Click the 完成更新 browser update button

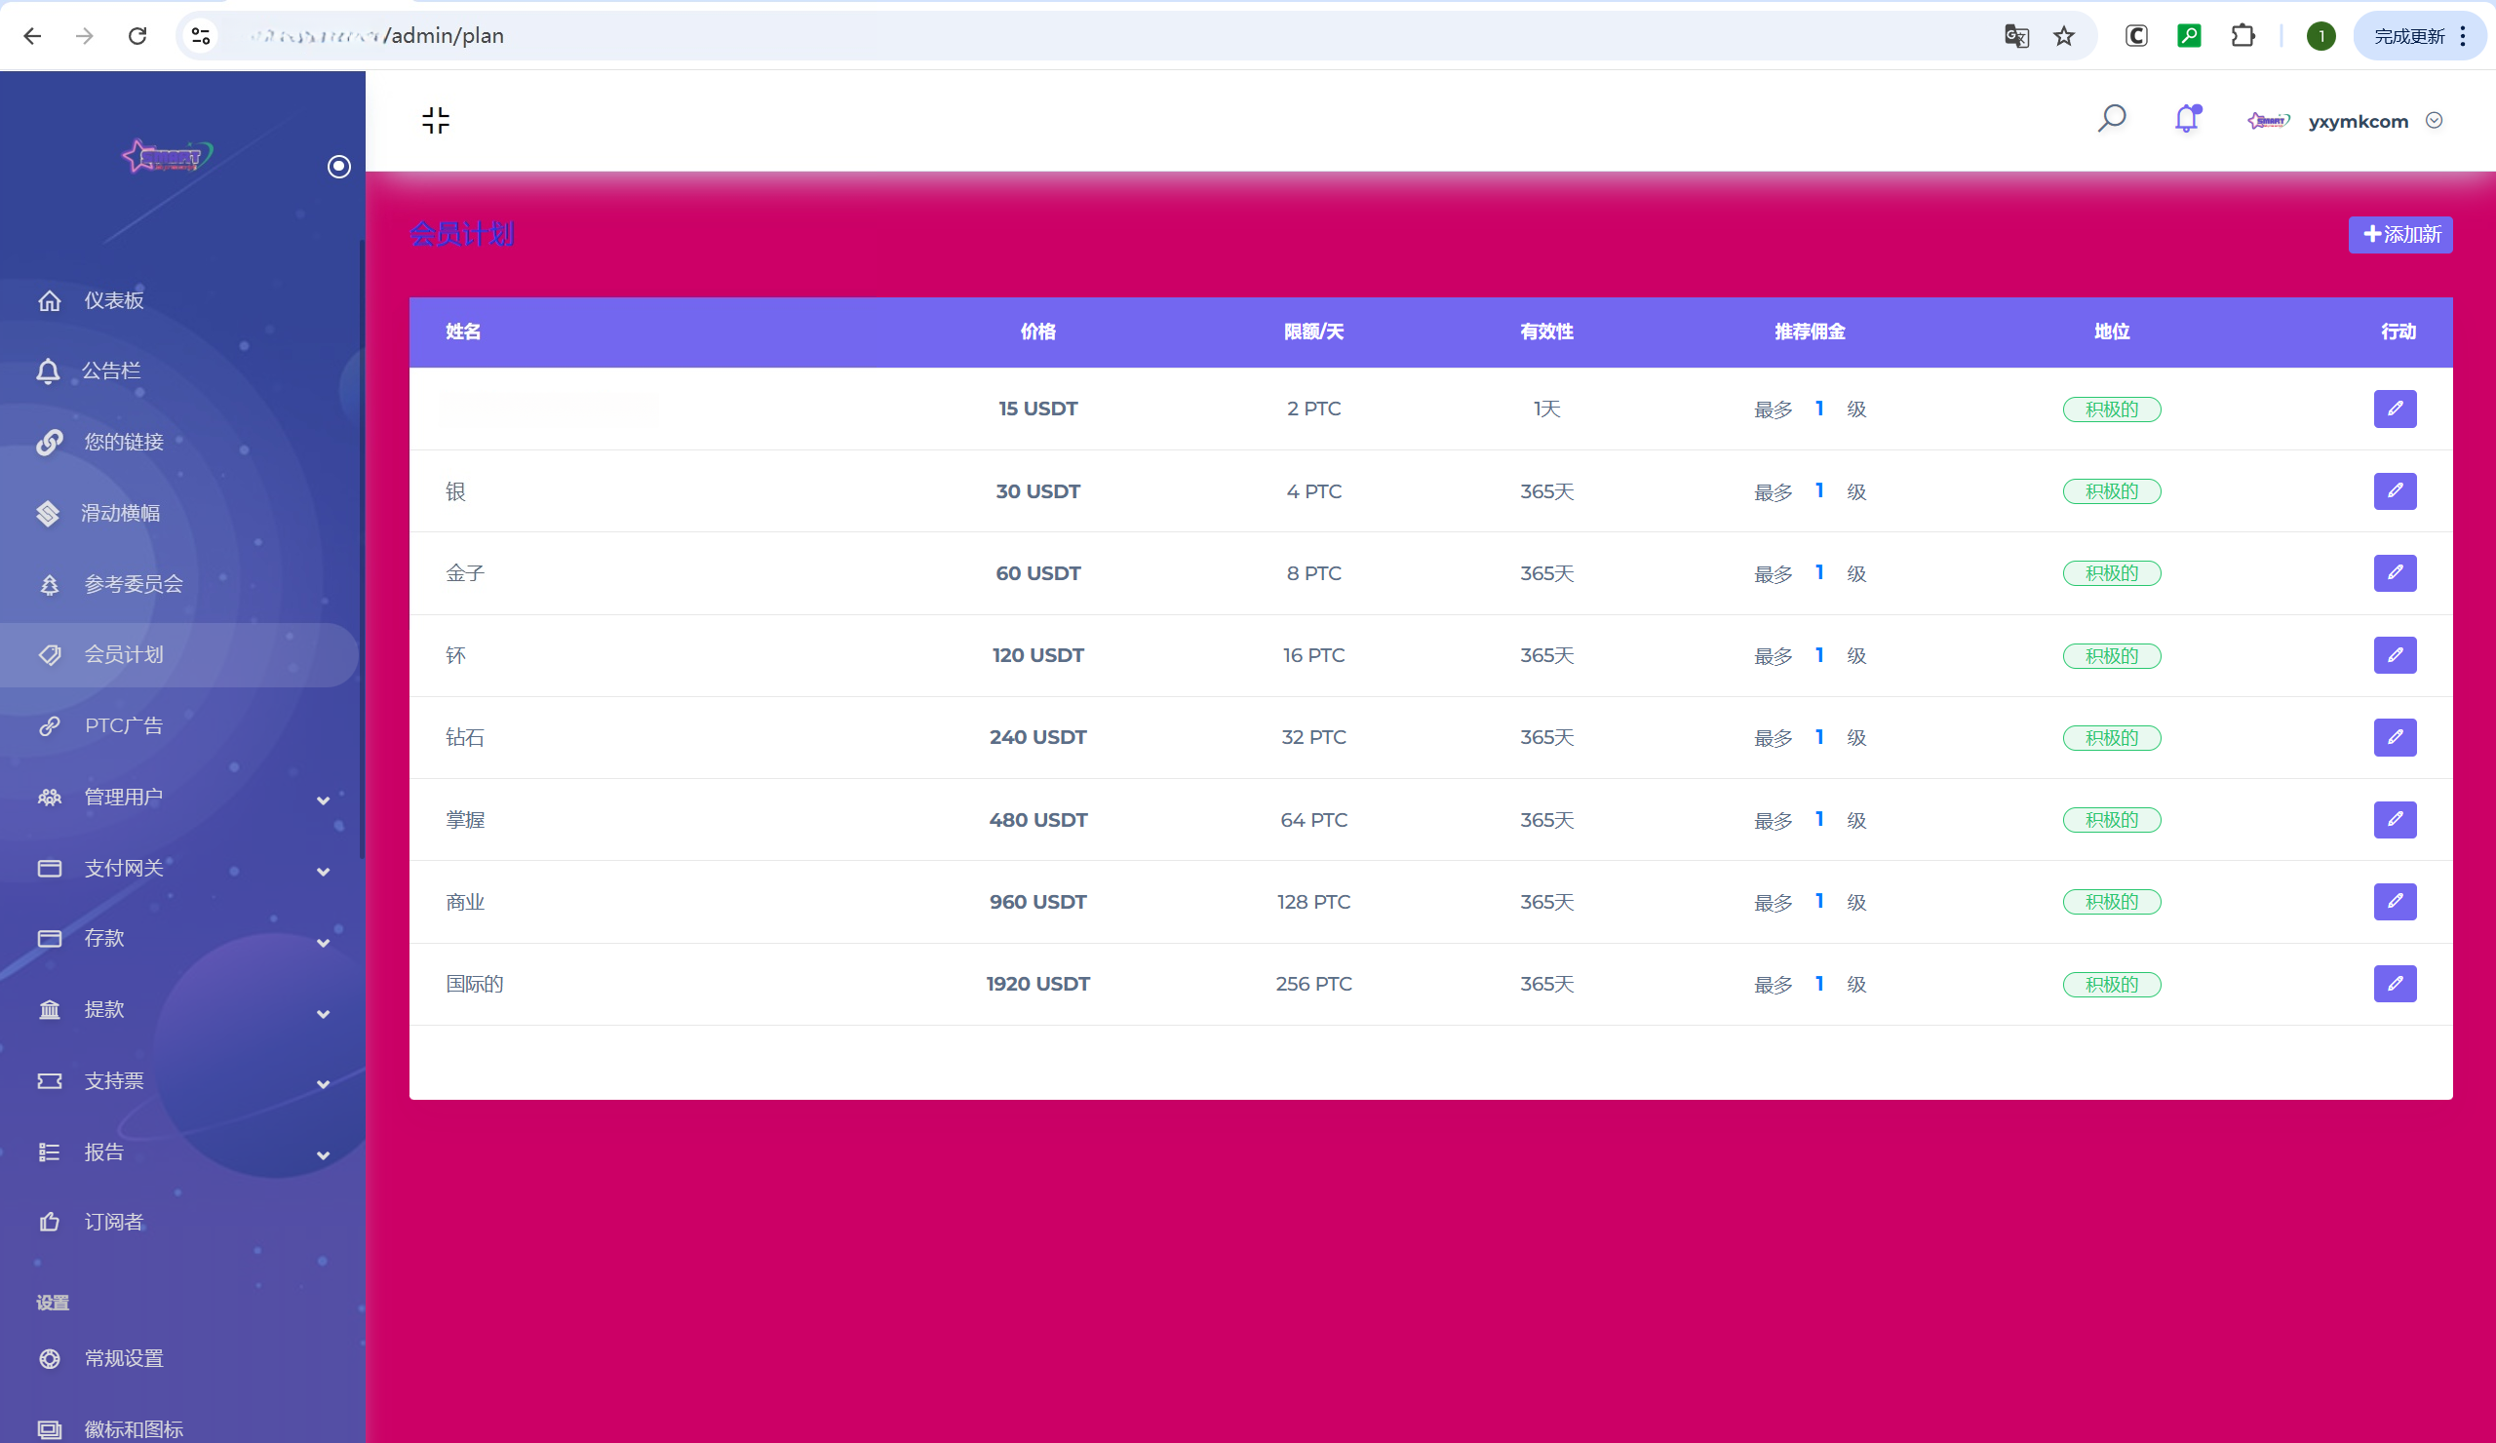2409,37
